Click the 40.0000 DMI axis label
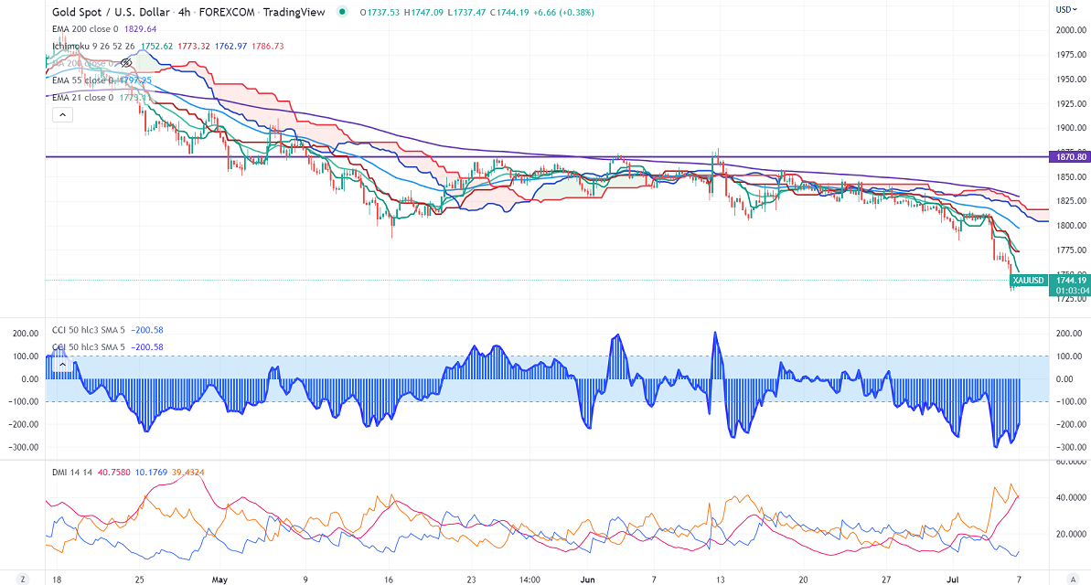The image size is (1091, 585). tap(1071, 497)
